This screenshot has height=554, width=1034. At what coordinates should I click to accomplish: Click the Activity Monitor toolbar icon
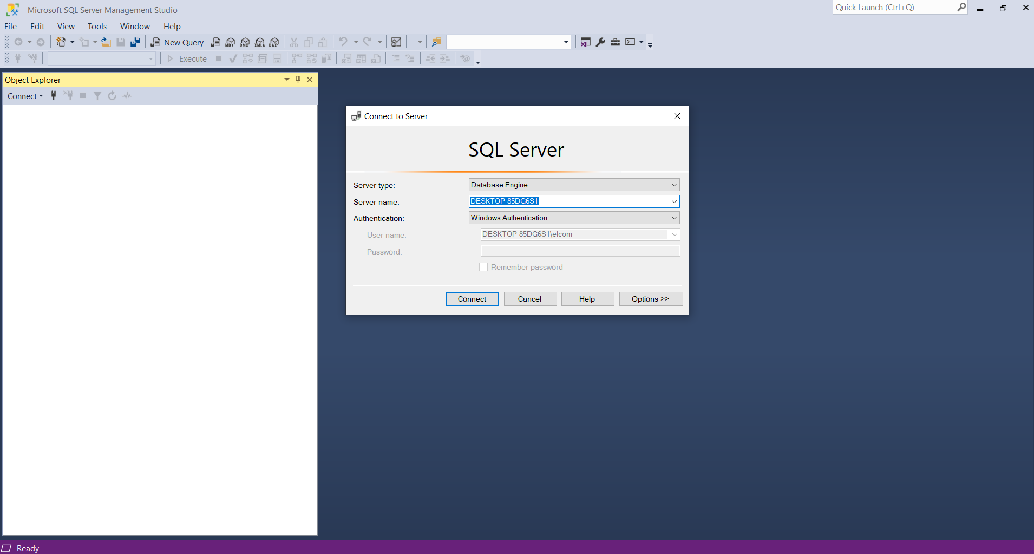396,42
